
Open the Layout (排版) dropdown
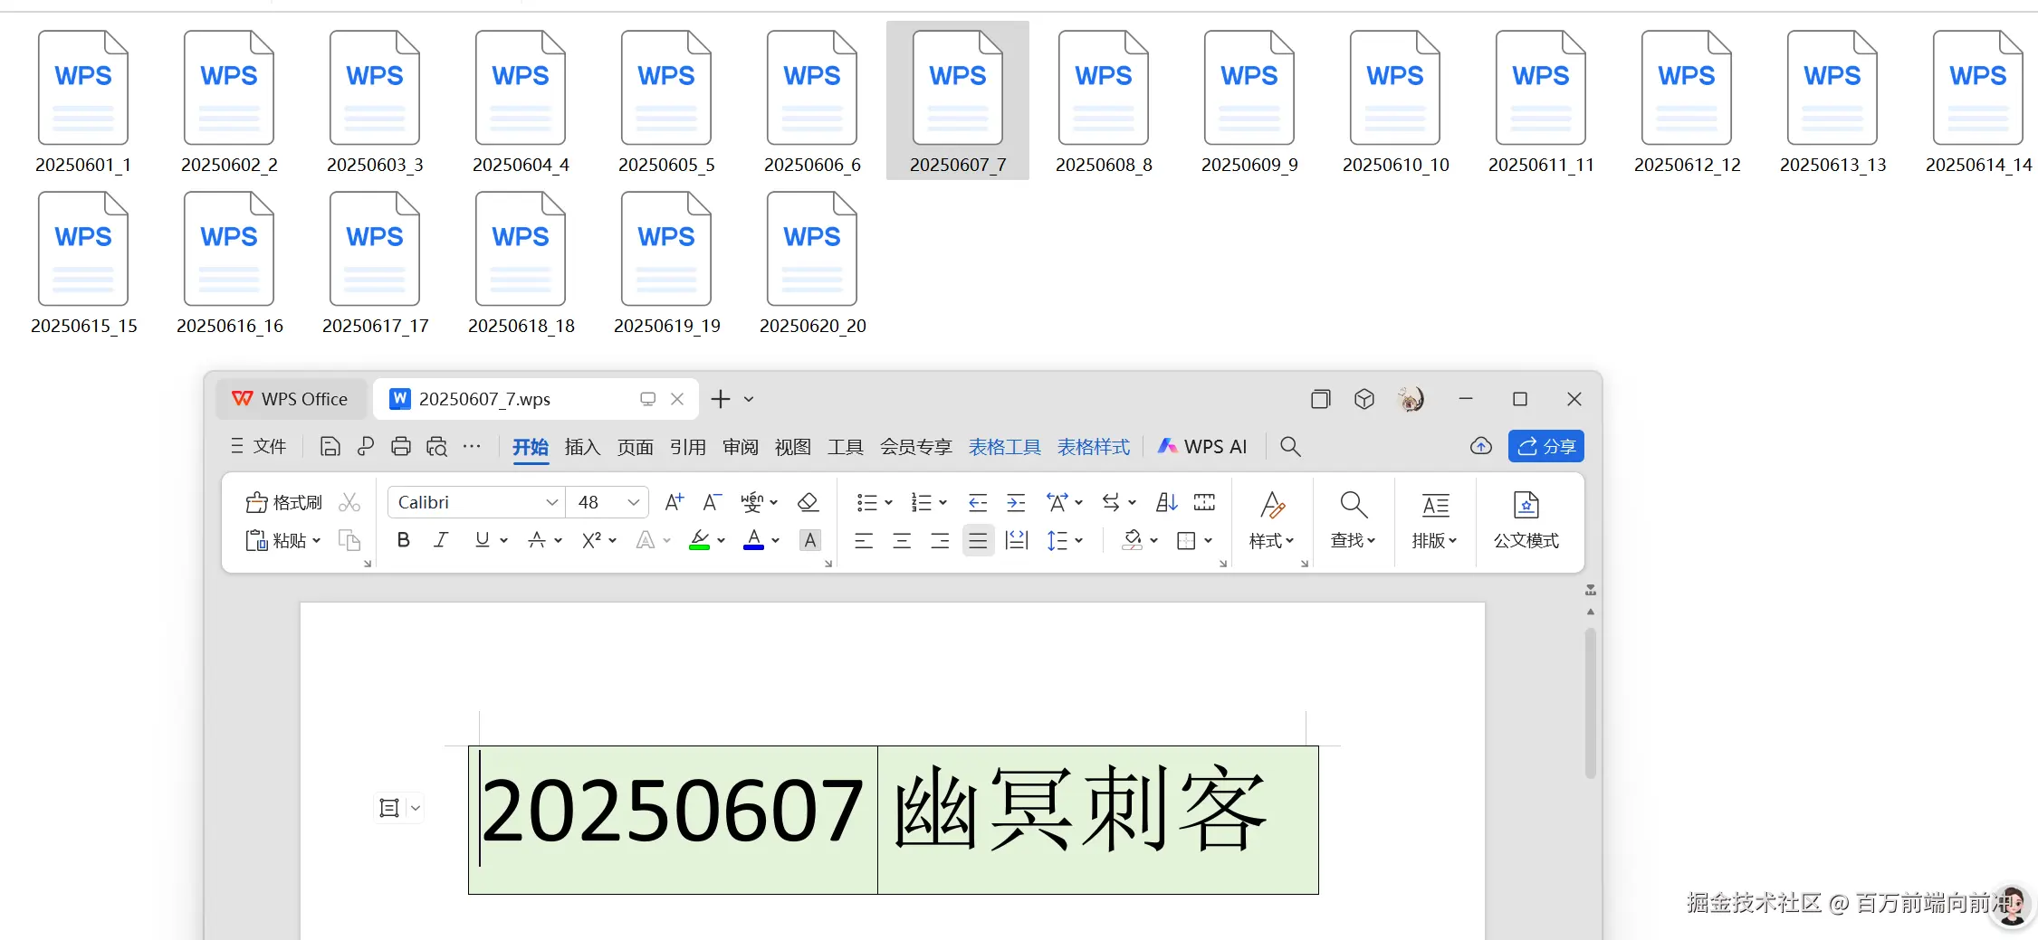[1435, 519]
